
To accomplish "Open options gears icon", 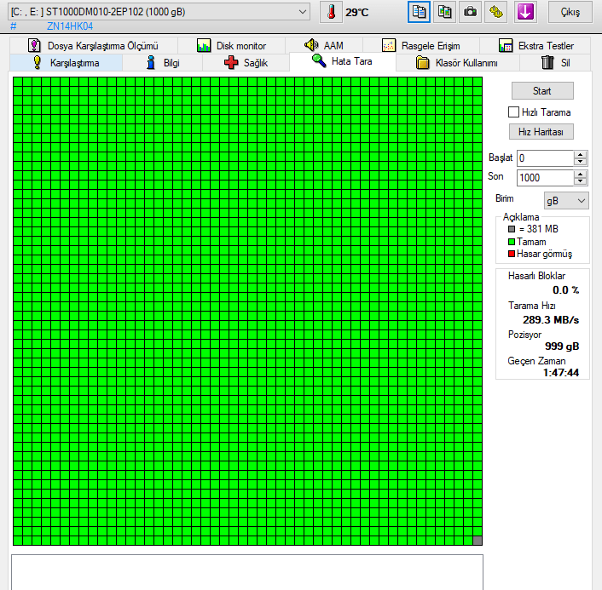I will 495,12.
